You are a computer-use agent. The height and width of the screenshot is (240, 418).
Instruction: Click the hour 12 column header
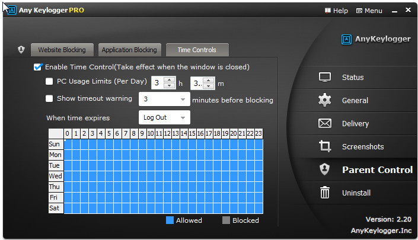167,133
